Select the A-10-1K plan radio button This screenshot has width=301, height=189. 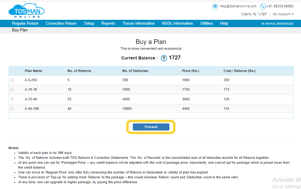(x=12, y=89)
